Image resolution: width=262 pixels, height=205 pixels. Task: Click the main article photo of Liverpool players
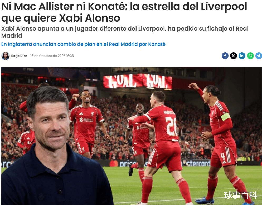coord(132,136)
